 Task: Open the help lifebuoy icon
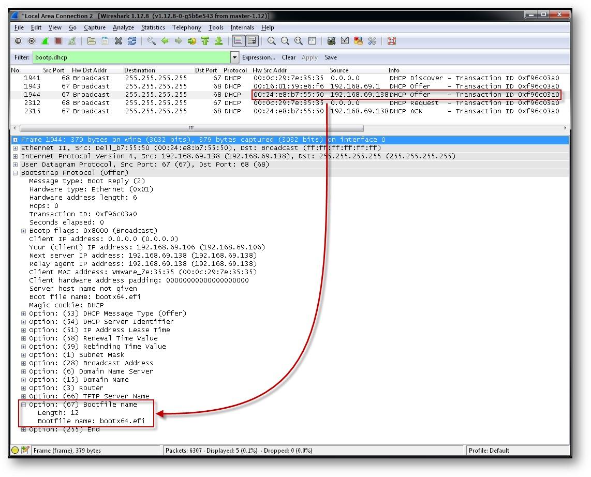pyautogui.click(x=392, y=41)
